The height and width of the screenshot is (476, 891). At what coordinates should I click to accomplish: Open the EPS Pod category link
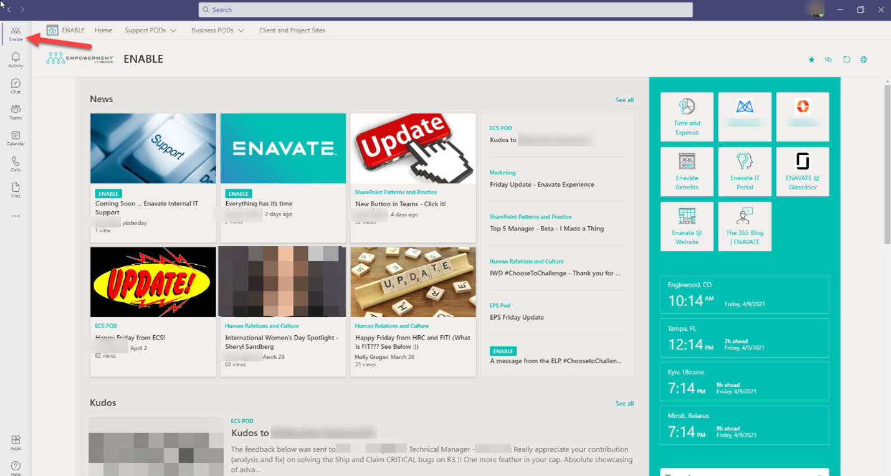(500, 305)
